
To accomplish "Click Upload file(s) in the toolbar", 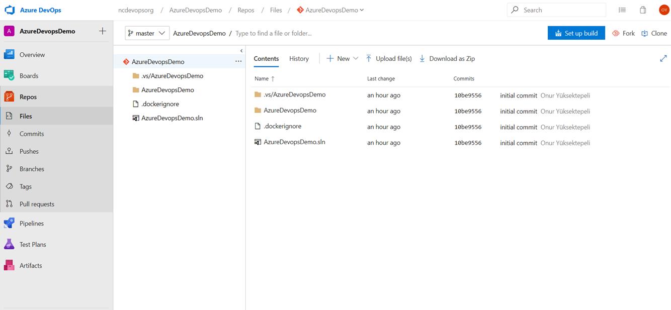I will (388, 59).
